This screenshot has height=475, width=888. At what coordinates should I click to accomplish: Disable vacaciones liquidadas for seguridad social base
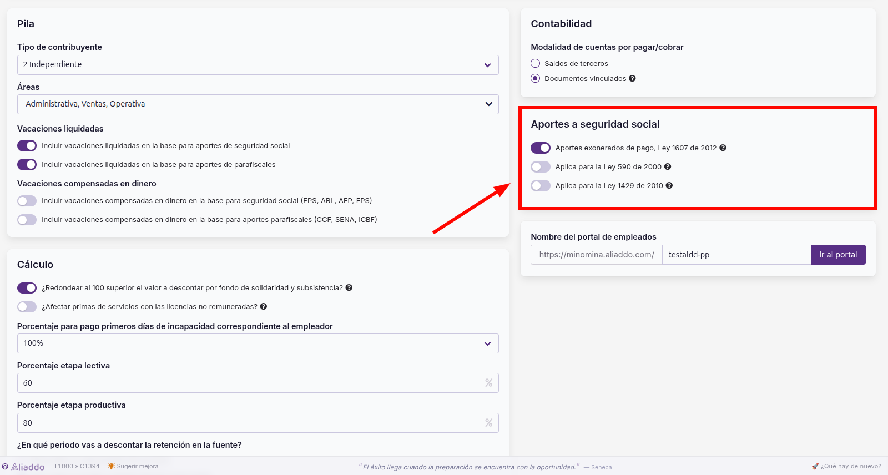point(27,146)
